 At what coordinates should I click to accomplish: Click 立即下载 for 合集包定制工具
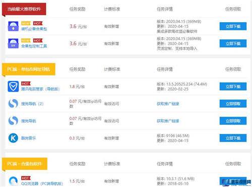tap(233, 43)
